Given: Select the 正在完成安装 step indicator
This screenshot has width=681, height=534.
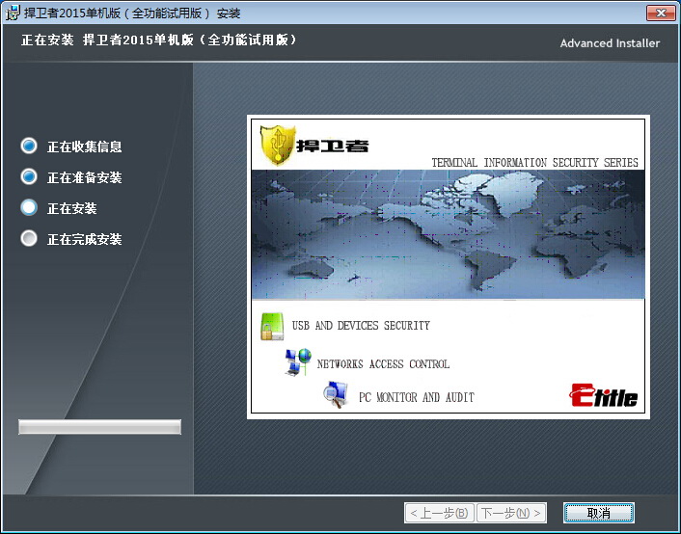Looking at the screenshot, I should [29, 238].
